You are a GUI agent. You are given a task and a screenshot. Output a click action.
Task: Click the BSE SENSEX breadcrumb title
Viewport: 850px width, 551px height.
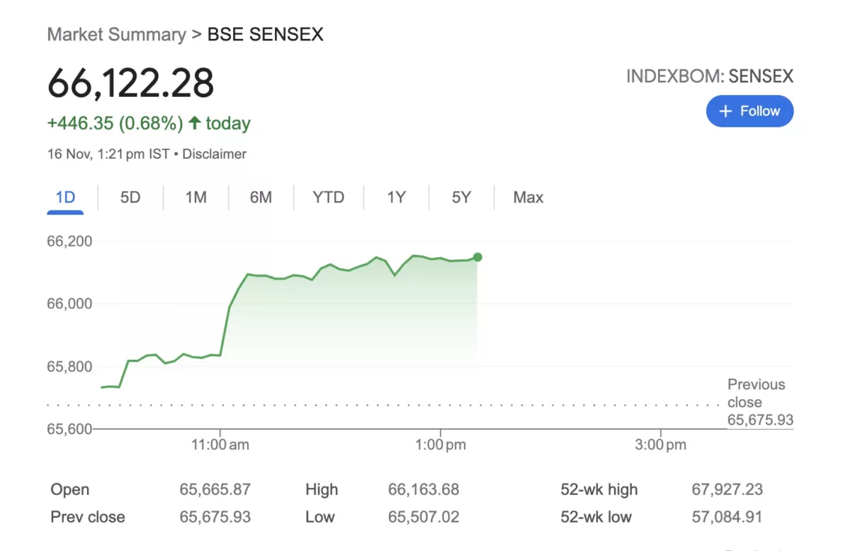(x=265, y=34)
